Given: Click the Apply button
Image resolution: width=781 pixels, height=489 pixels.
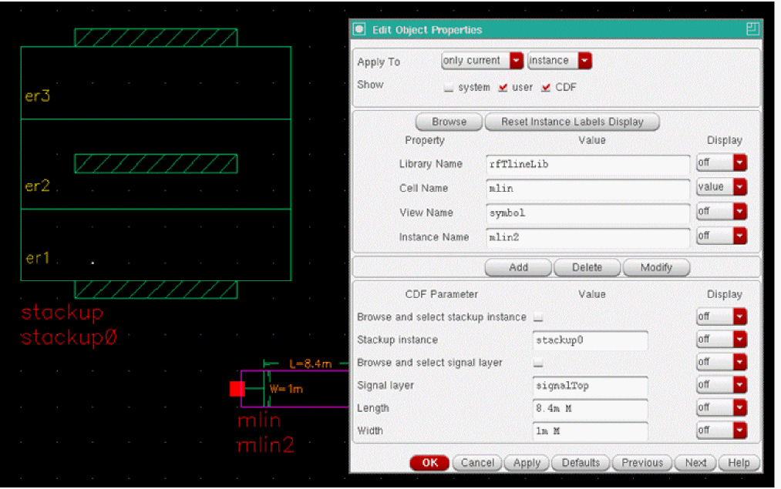Looking at the screenshot, I should point(527,463).
